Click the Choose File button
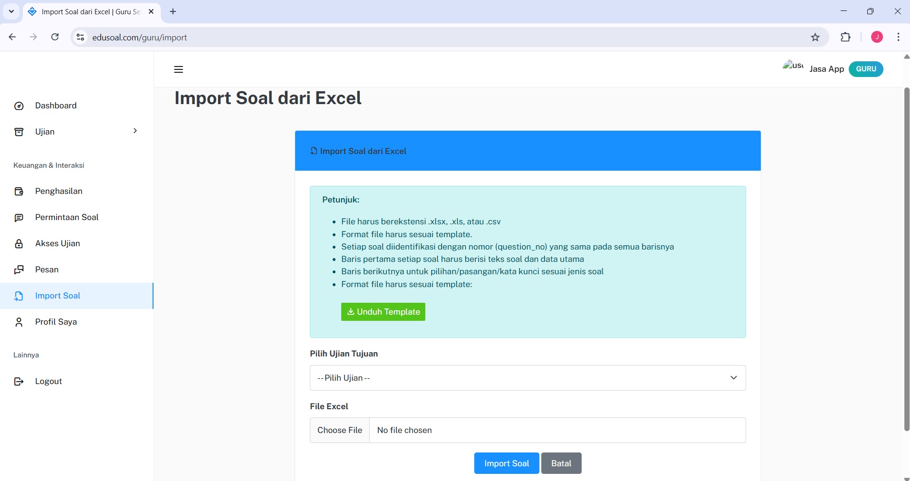Screen dimensions: 910x481 (340, 430)
